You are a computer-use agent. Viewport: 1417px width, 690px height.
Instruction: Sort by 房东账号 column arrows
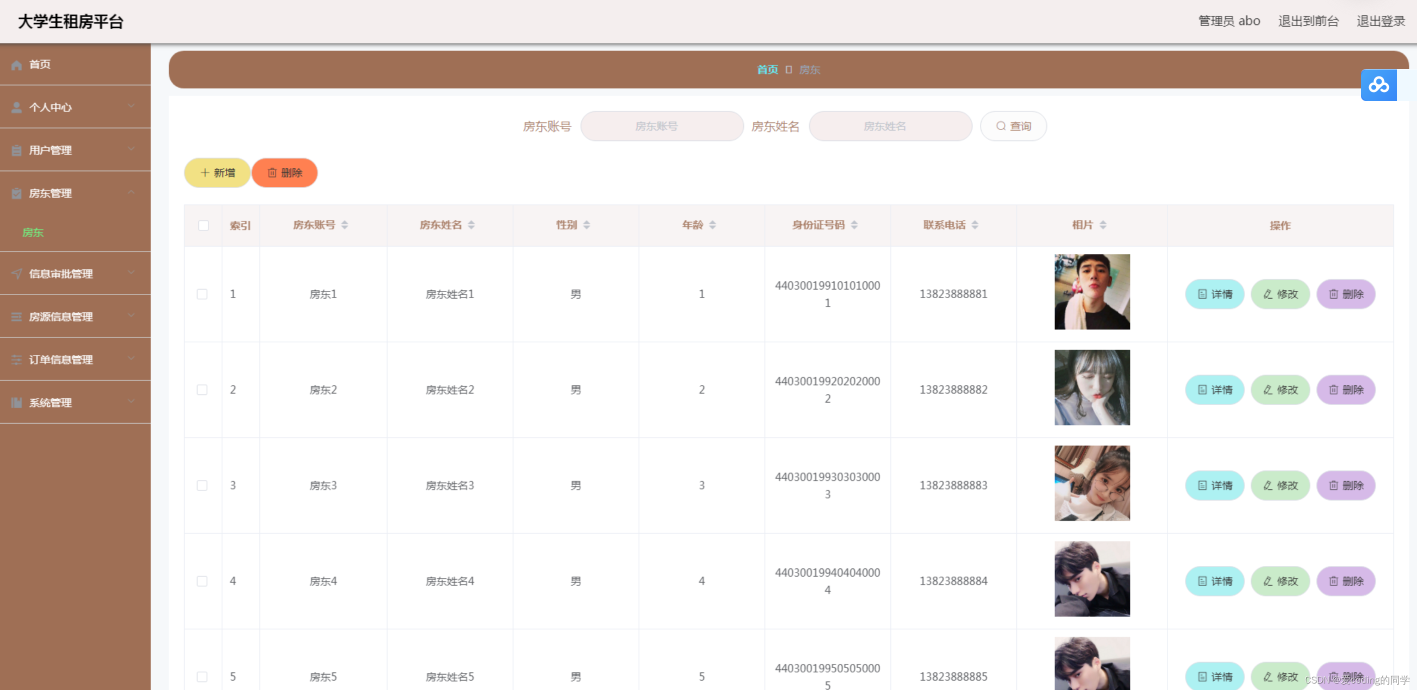(x=344, y=225)
